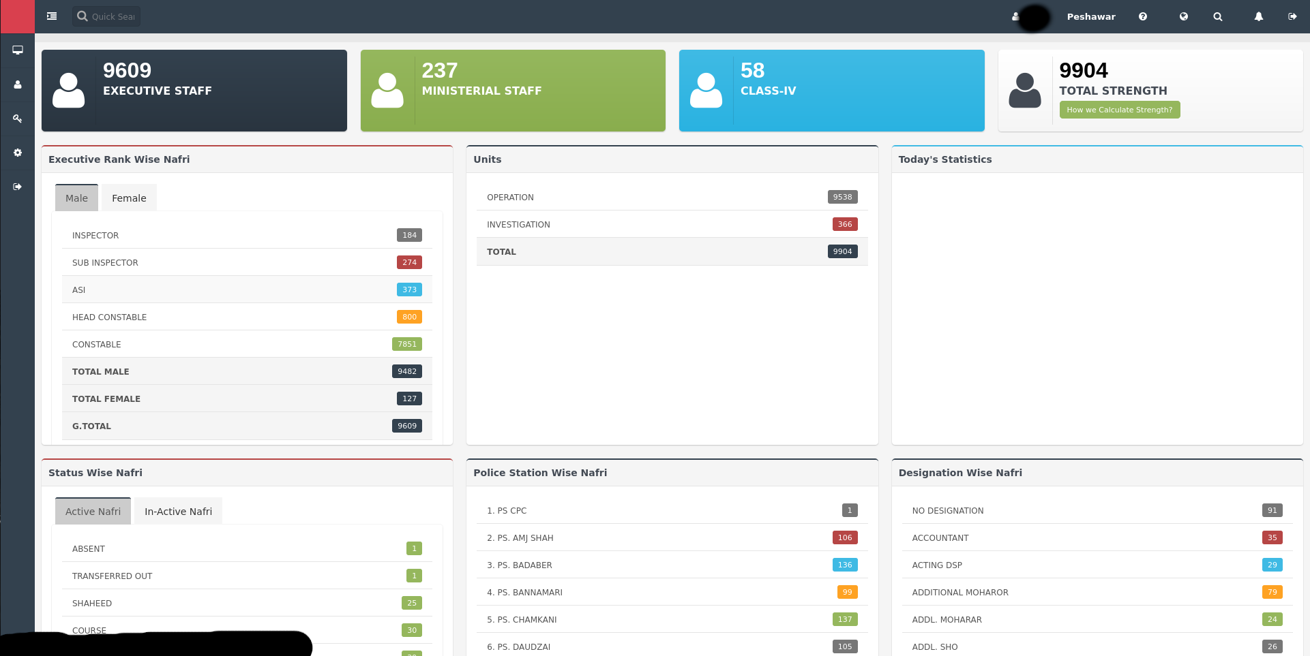Open the key icon in left sidebar
The width and height of the screenshot is (1310, 656).
[18, 119]
